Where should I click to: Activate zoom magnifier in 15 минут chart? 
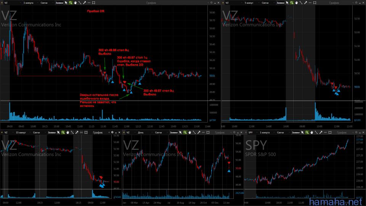point(63,132)
